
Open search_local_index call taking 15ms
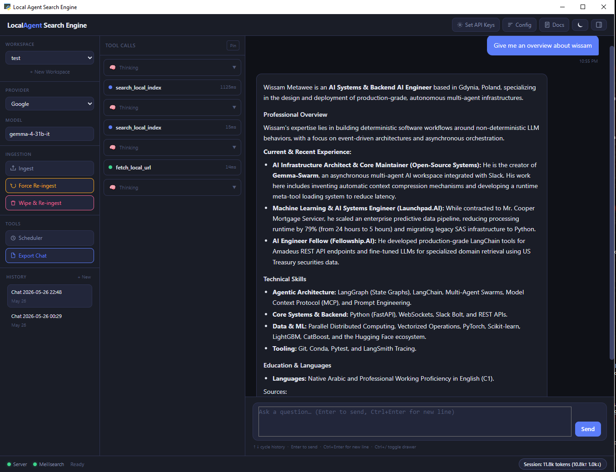172,127
